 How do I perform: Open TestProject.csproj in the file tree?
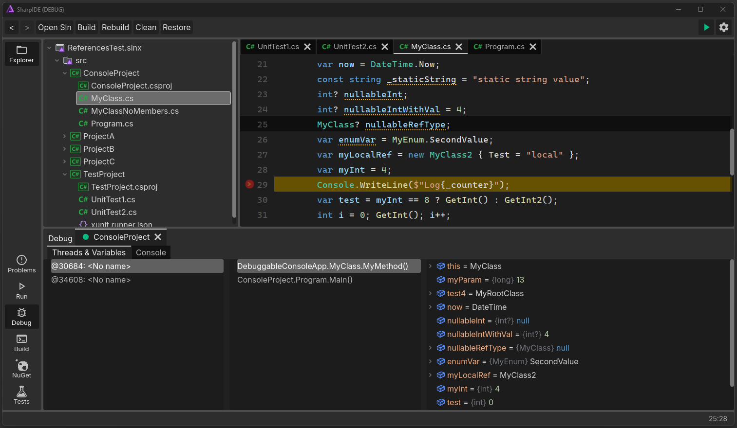click(x=124, y=187)
